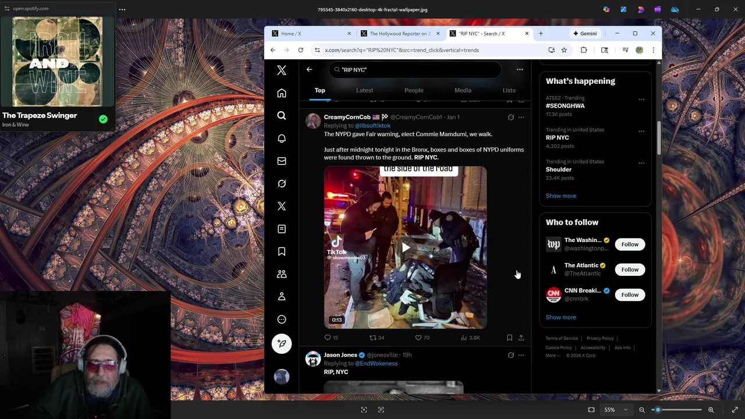Open options for RIP NYC trend
The width and height of the screenshot is (745, 419).
(641, 132)
